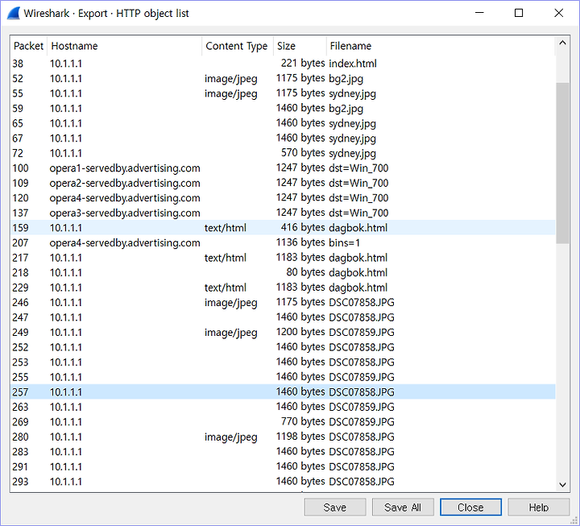Select packet 253 DSC07858.JPG row
Viewport: 580px width, 526px height.
(x=283, y=362)
